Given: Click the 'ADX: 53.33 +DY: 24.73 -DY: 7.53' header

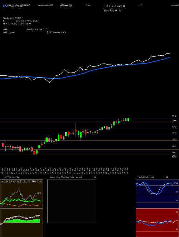Looking at the screenshot, I should click(x=22, y=181).
